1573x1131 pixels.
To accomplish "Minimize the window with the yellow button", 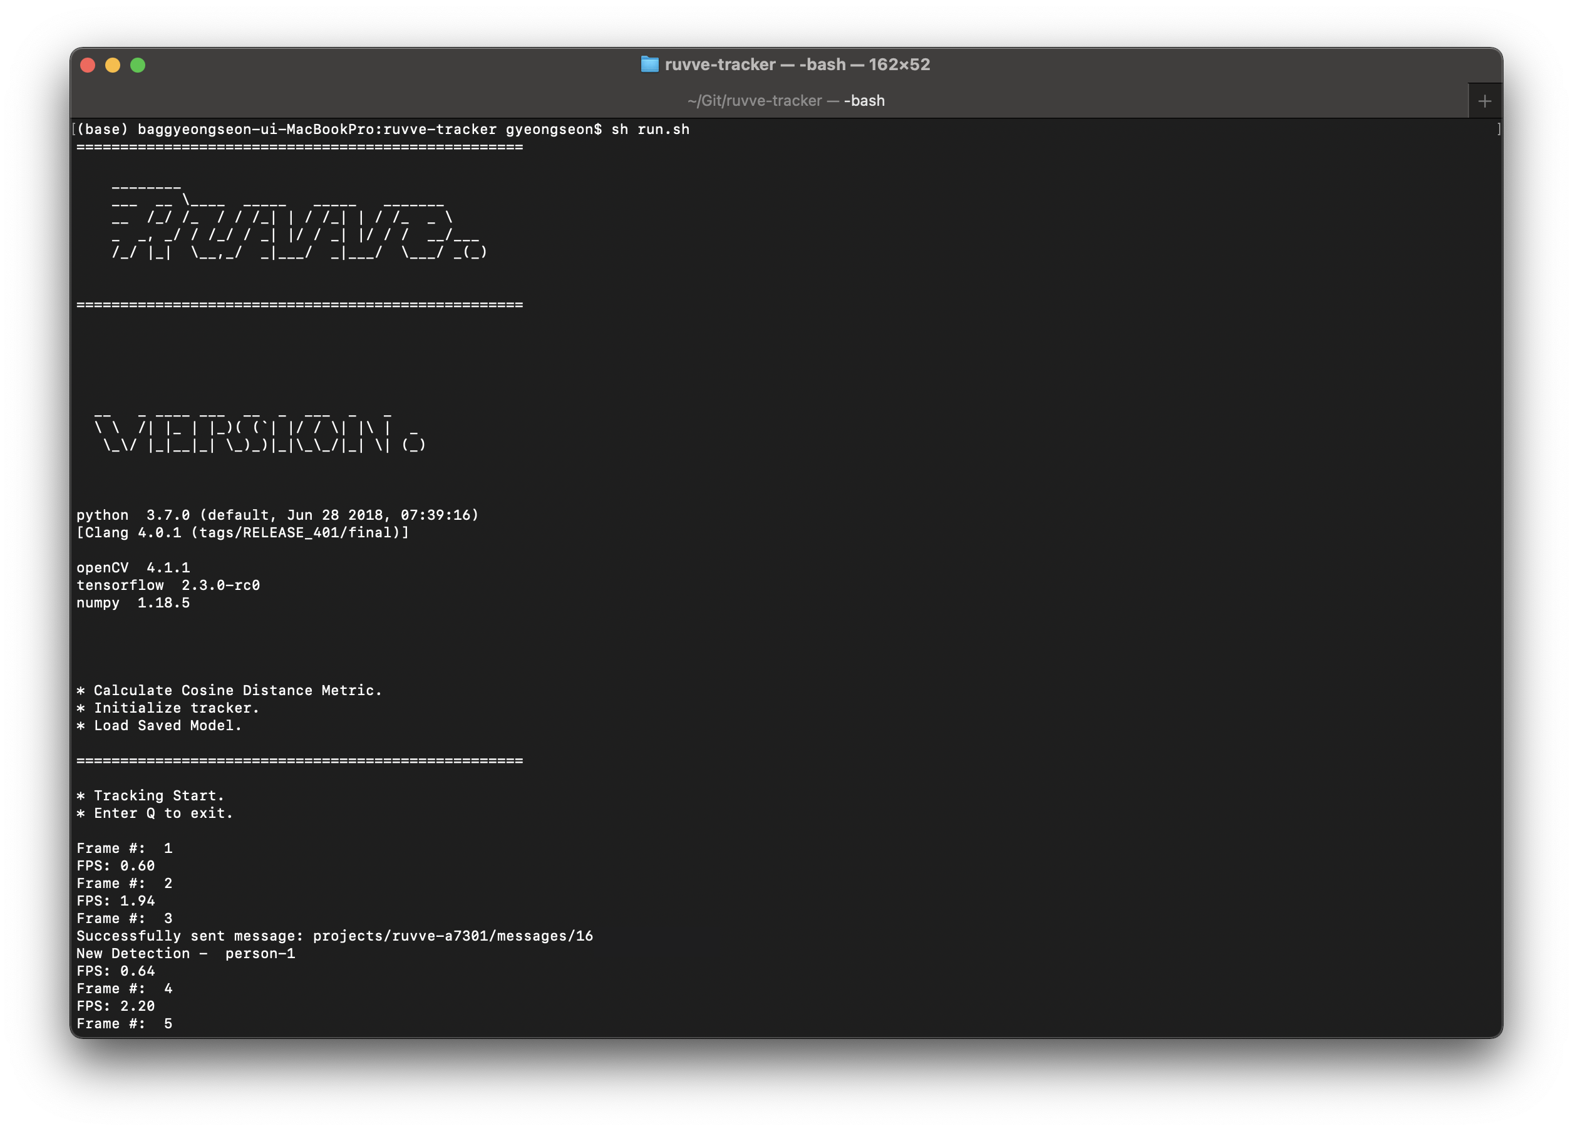I will (x=112, y=65).
